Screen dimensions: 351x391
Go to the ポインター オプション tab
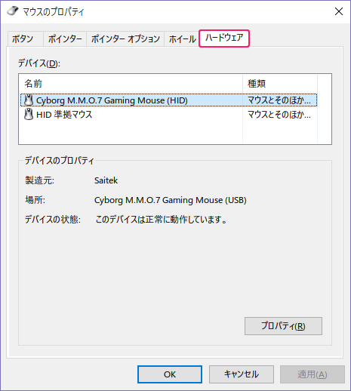click(x=125, y=39)
